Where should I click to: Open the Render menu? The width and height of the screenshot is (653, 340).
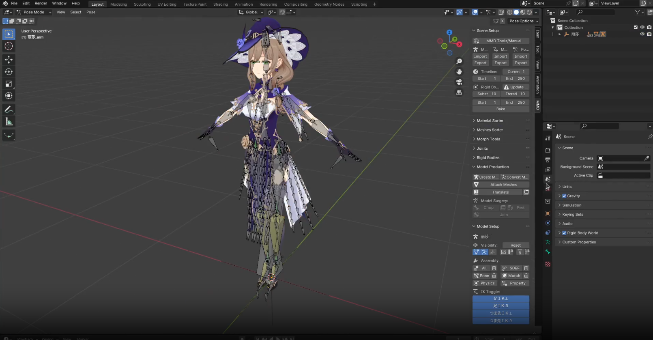pyautogui.click(x=41, y=3)
